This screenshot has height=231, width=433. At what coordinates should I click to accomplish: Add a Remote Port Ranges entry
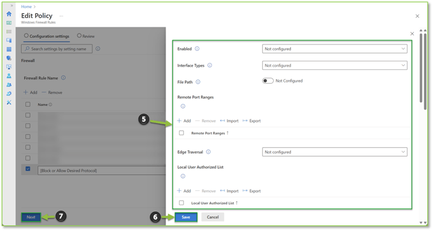coord(184,121)
